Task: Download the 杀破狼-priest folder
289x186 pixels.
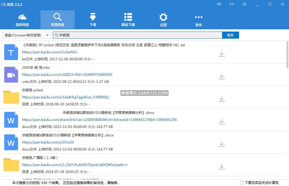Action: point(222,99)
